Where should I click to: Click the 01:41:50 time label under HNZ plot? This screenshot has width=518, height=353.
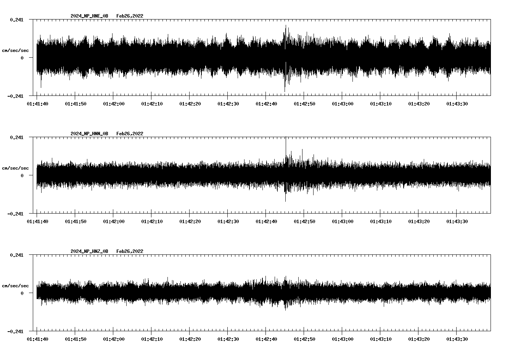76,339
